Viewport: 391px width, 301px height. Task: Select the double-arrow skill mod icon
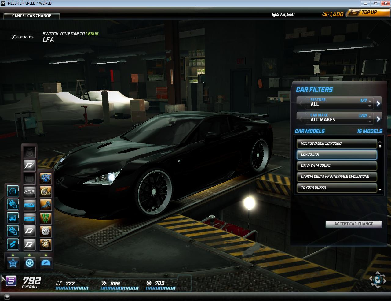pos(13,244)
